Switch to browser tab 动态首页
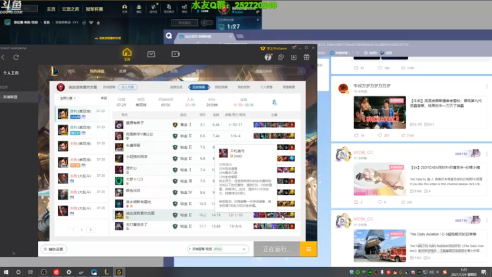The image size is (492, 277). coord(205,36)
